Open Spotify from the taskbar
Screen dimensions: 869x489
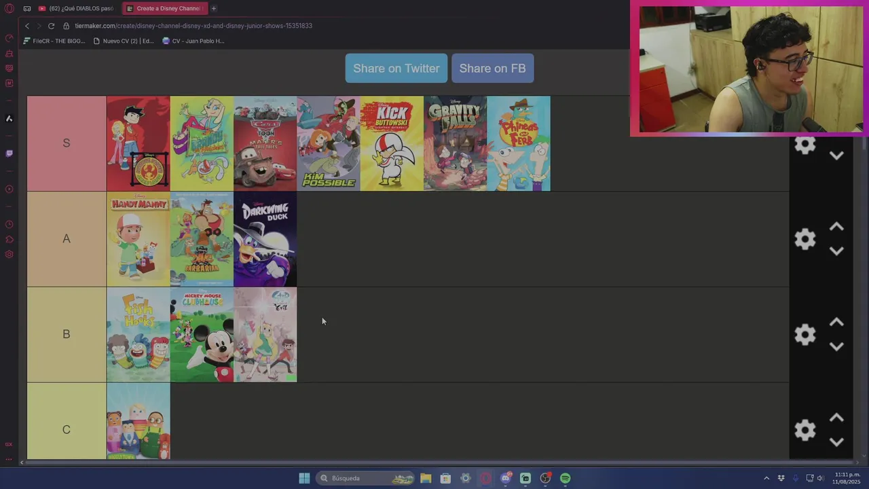tap(565, 478)
